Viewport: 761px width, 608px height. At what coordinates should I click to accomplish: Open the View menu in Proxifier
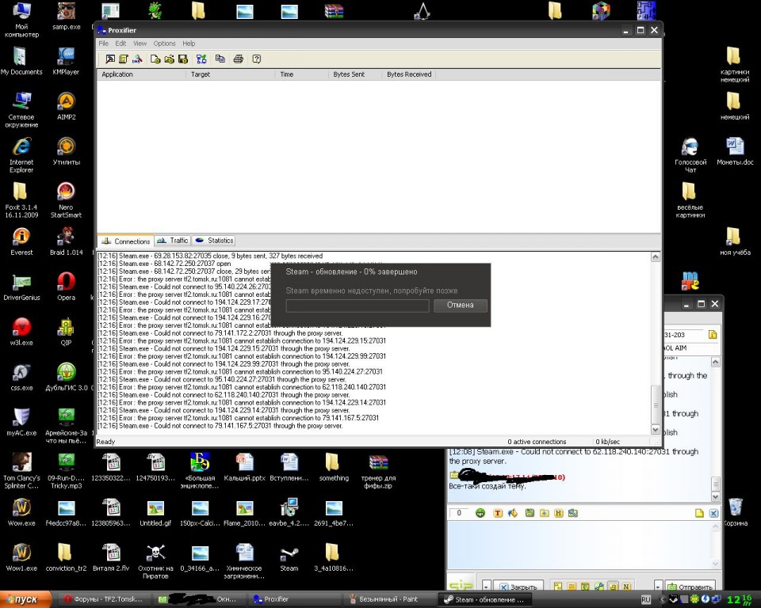[x=140, y=44]
